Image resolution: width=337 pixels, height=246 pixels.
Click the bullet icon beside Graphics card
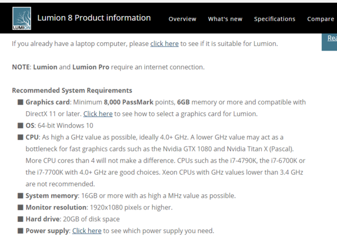20,102
